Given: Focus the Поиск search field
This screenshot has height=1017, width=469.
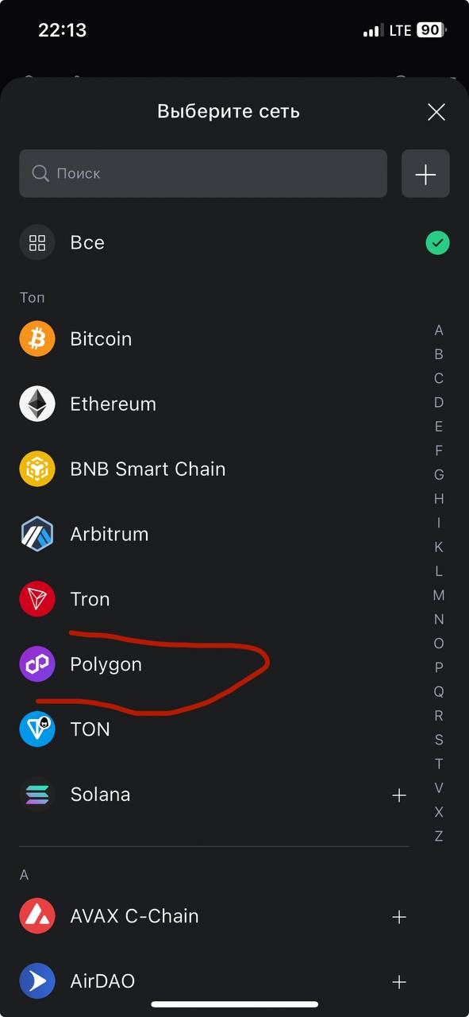Looking at the screenshot, I should 203,174.
